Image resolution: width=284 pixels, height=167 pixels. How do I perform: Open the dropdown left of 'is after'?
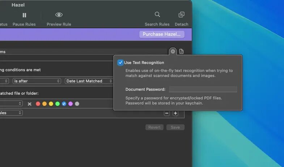click(x=4, y=81)
